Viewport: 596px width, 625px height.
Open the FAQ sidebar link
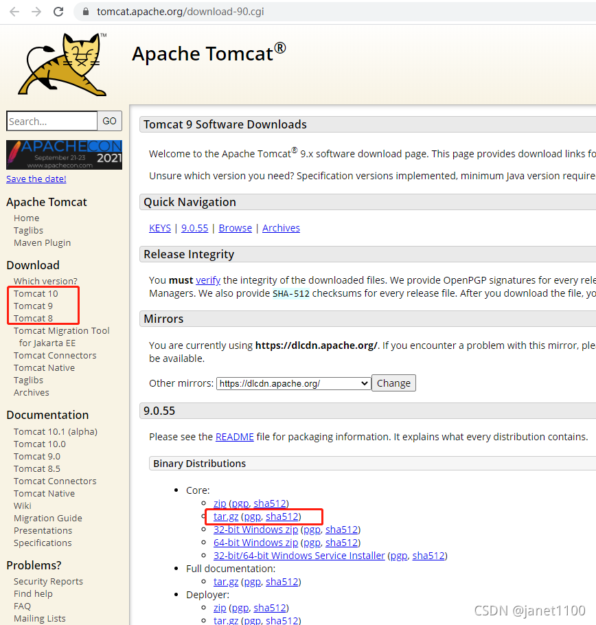[x=22, y=606]
